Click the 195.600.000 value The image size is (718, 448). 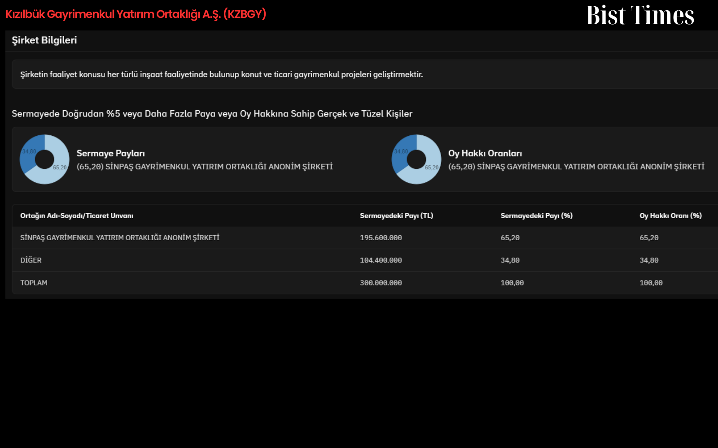tap(381, 238)
